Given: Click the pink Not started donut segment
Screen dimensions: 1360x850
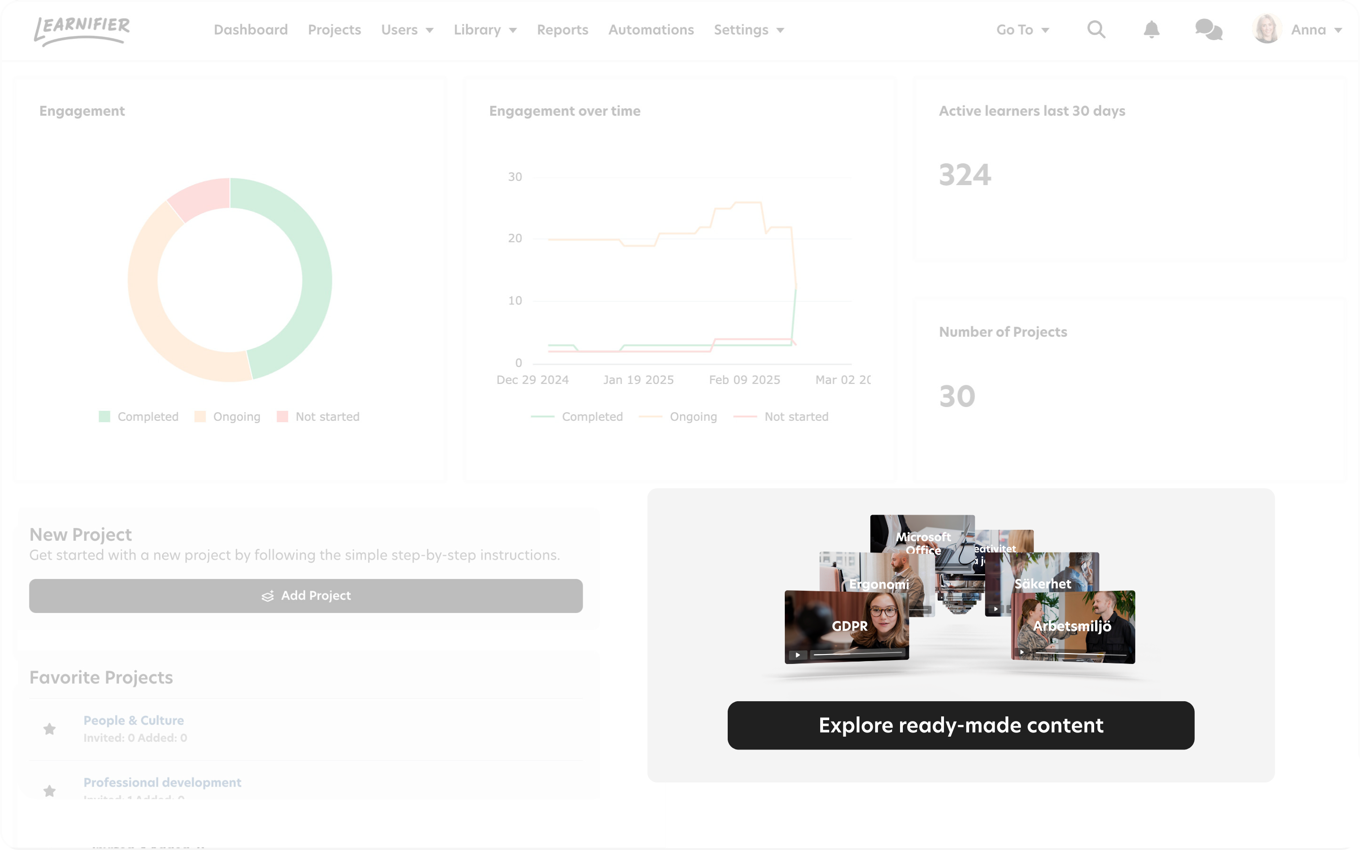Looking at the screenshot, I should point(201,198).
